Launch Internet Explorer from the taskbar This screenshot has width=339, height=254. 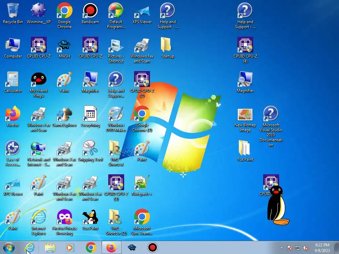point(29,247)
